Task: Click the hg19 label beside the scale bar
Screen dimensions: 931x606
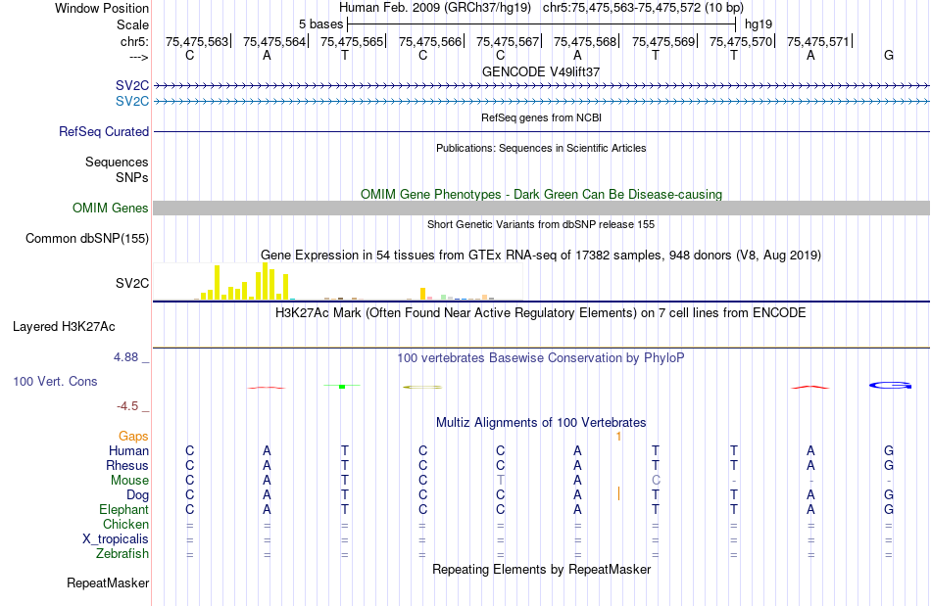Action: [x=759, y=24]
